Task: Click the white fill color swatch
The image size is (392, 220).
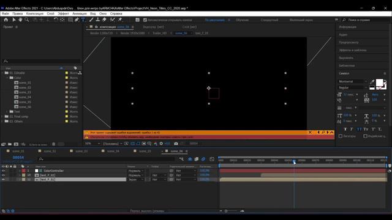Action: click(380, 82)
